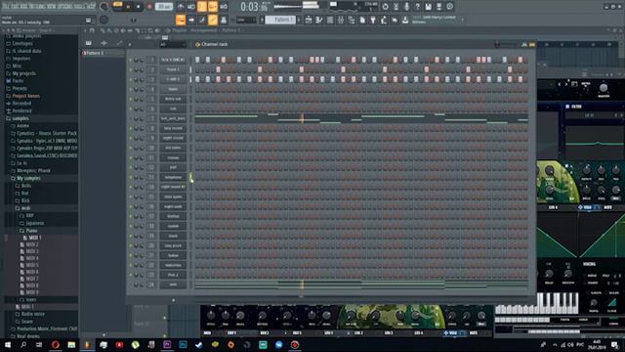625x352 pixels.
Task: Mute channel 10 with its green LED
Action: coord(130,148)
